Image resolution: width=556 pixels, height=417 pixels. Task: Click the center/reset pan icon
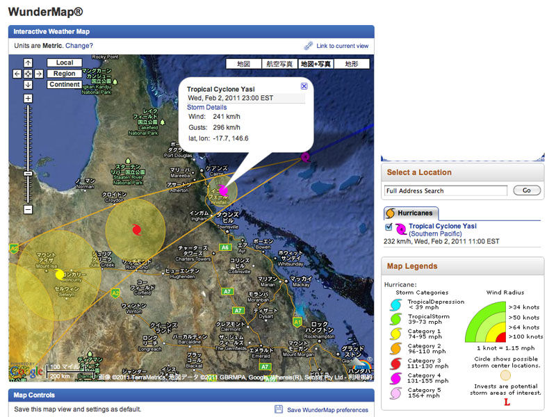point(28,74)
